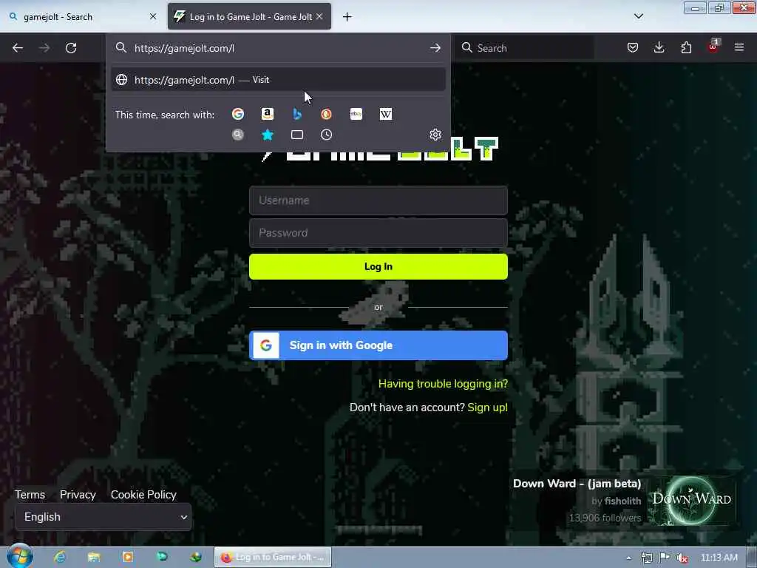757x568 pixels.
Task: Search history with the clock icon
Action: [x=326, y=135]
